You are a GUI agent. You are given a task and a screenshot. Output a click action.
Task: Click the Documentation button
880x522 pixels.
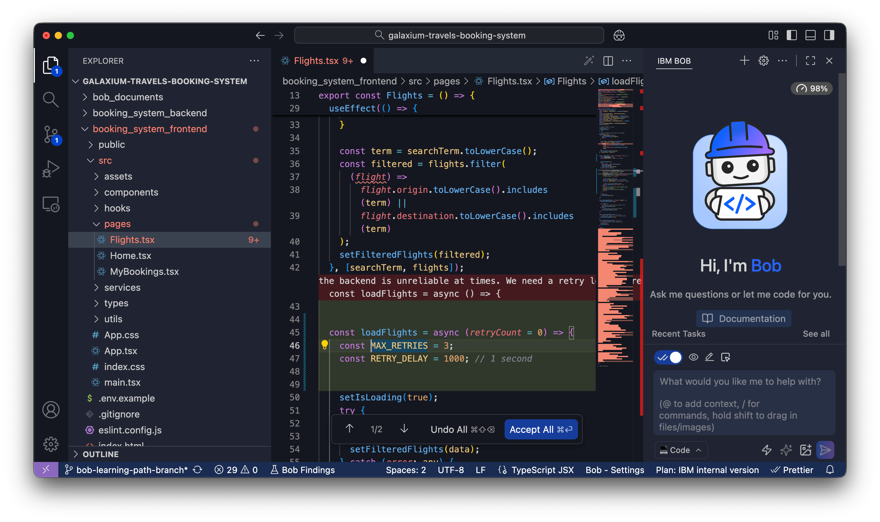[x=744, y=318]
